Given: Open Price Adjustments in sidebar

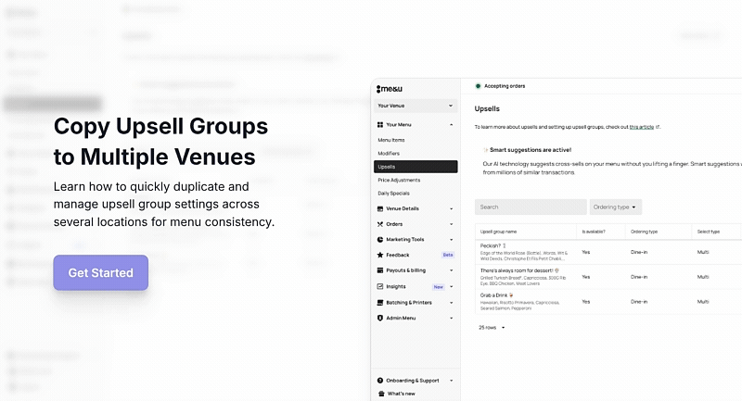Looking at the screenshot, I should coord(399,180).
